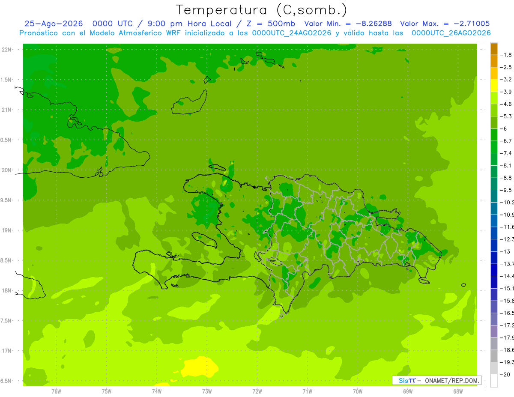
Task: Select the "Valor Min. = -8.26288" text
Action: (x=348, y=24)
